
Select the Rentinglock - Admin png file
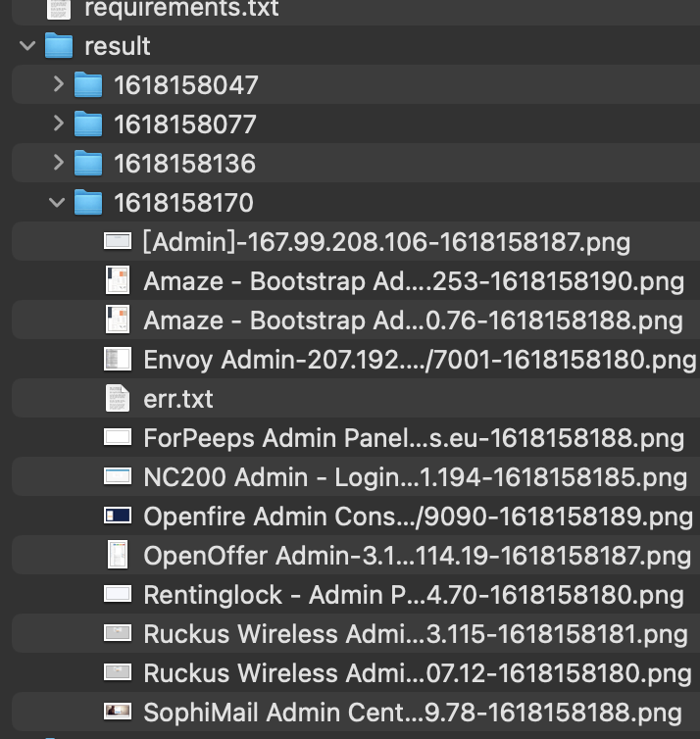(x=413, y=595)
